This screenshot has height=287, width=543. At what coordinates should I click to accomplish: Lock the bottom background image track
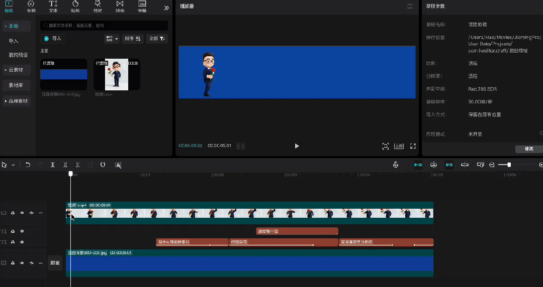point(13,263)
